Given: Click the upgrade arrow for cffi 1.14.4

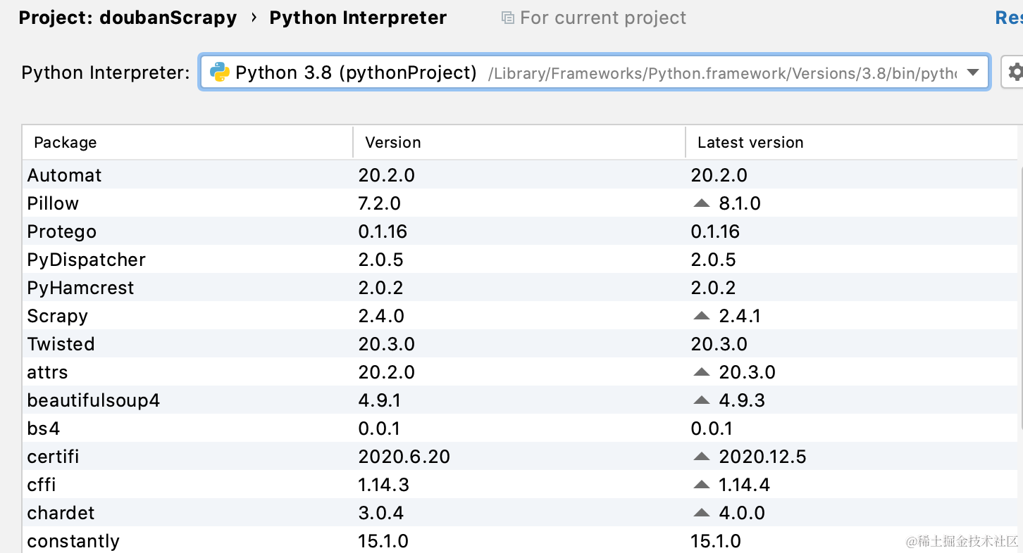Looking at the screenshot, I should pyautogui.click(x=701, y=485).
